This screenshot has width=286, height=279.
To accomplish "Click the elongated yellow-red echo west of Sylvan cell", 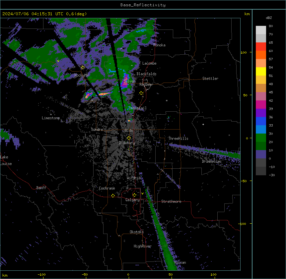I will click(104, 94).
